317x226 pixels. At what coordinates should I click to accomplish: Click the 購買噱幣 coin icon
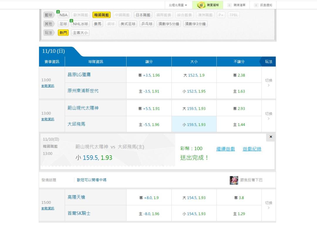201,5
